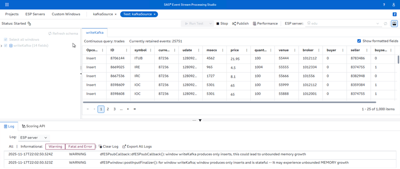Click the table vertical scrollbar thumb
Screen dimensions: 400x169
tap(398, 59)
